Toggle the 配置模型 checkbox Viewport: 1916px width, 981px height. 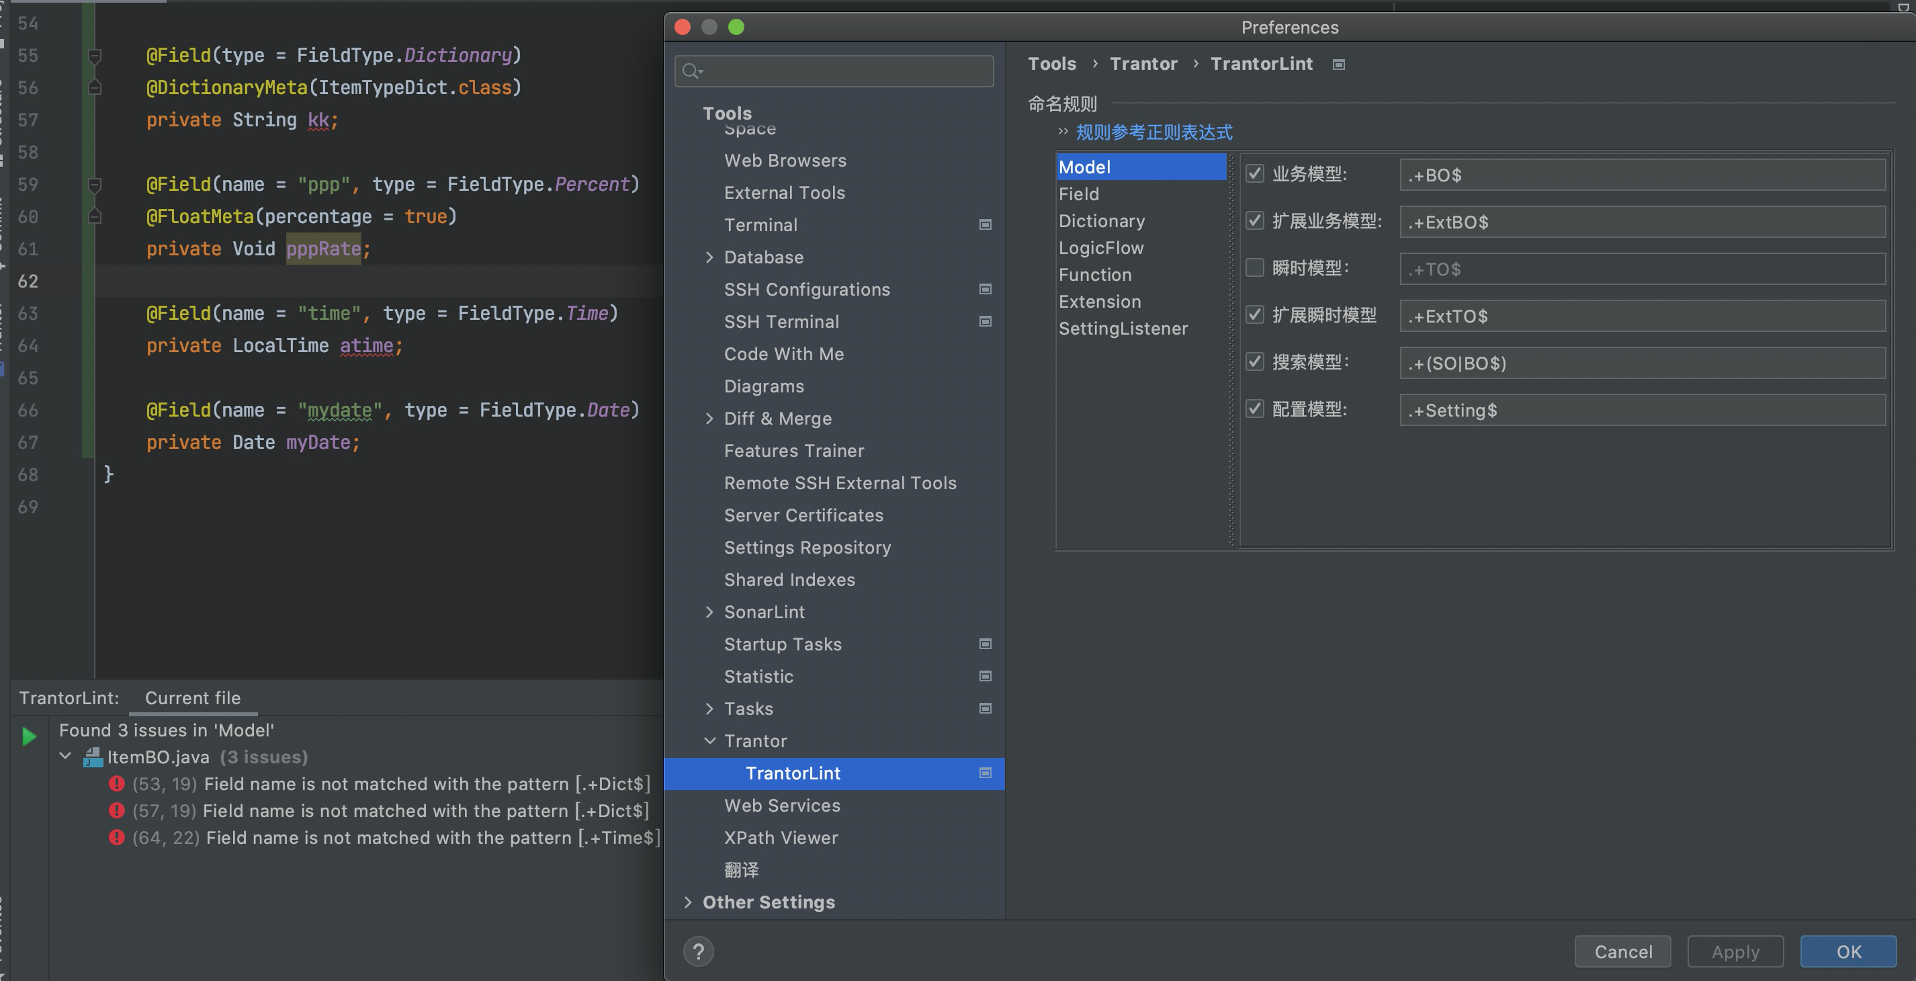tap(1255, 409)
